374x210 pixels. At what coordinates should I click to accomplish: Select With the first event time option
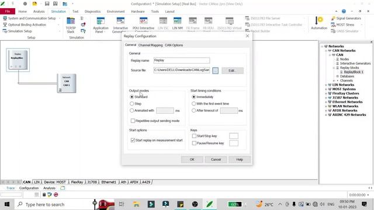(193, 104)
